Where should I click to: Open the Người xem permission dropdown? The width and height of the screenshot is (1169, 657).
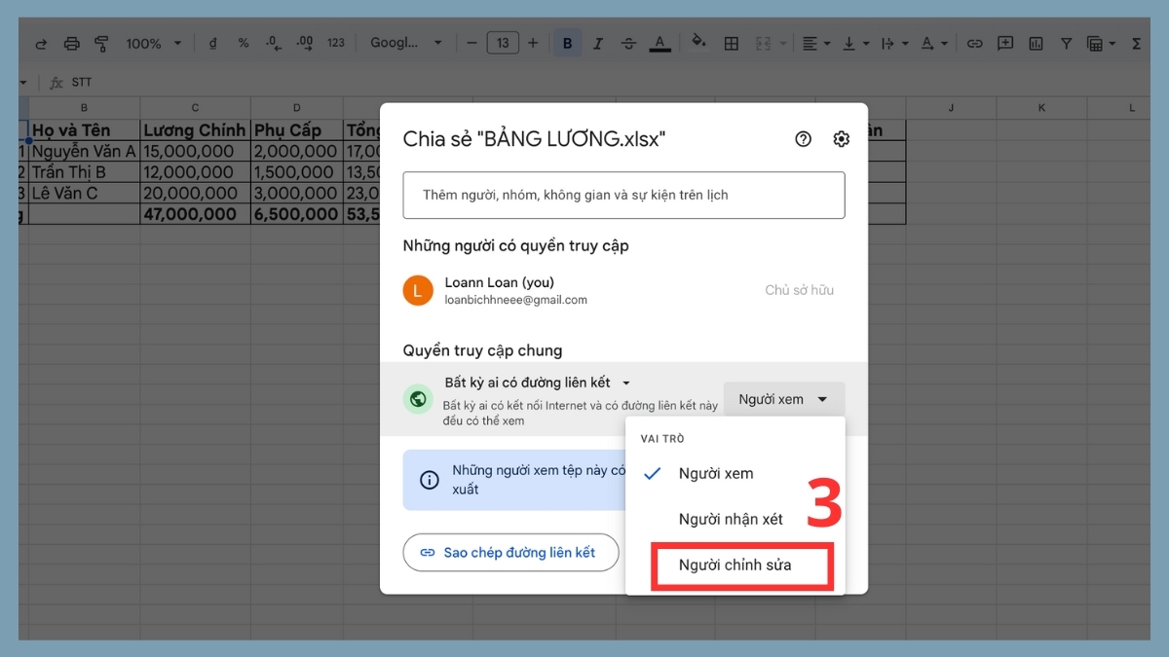point(783,398)
